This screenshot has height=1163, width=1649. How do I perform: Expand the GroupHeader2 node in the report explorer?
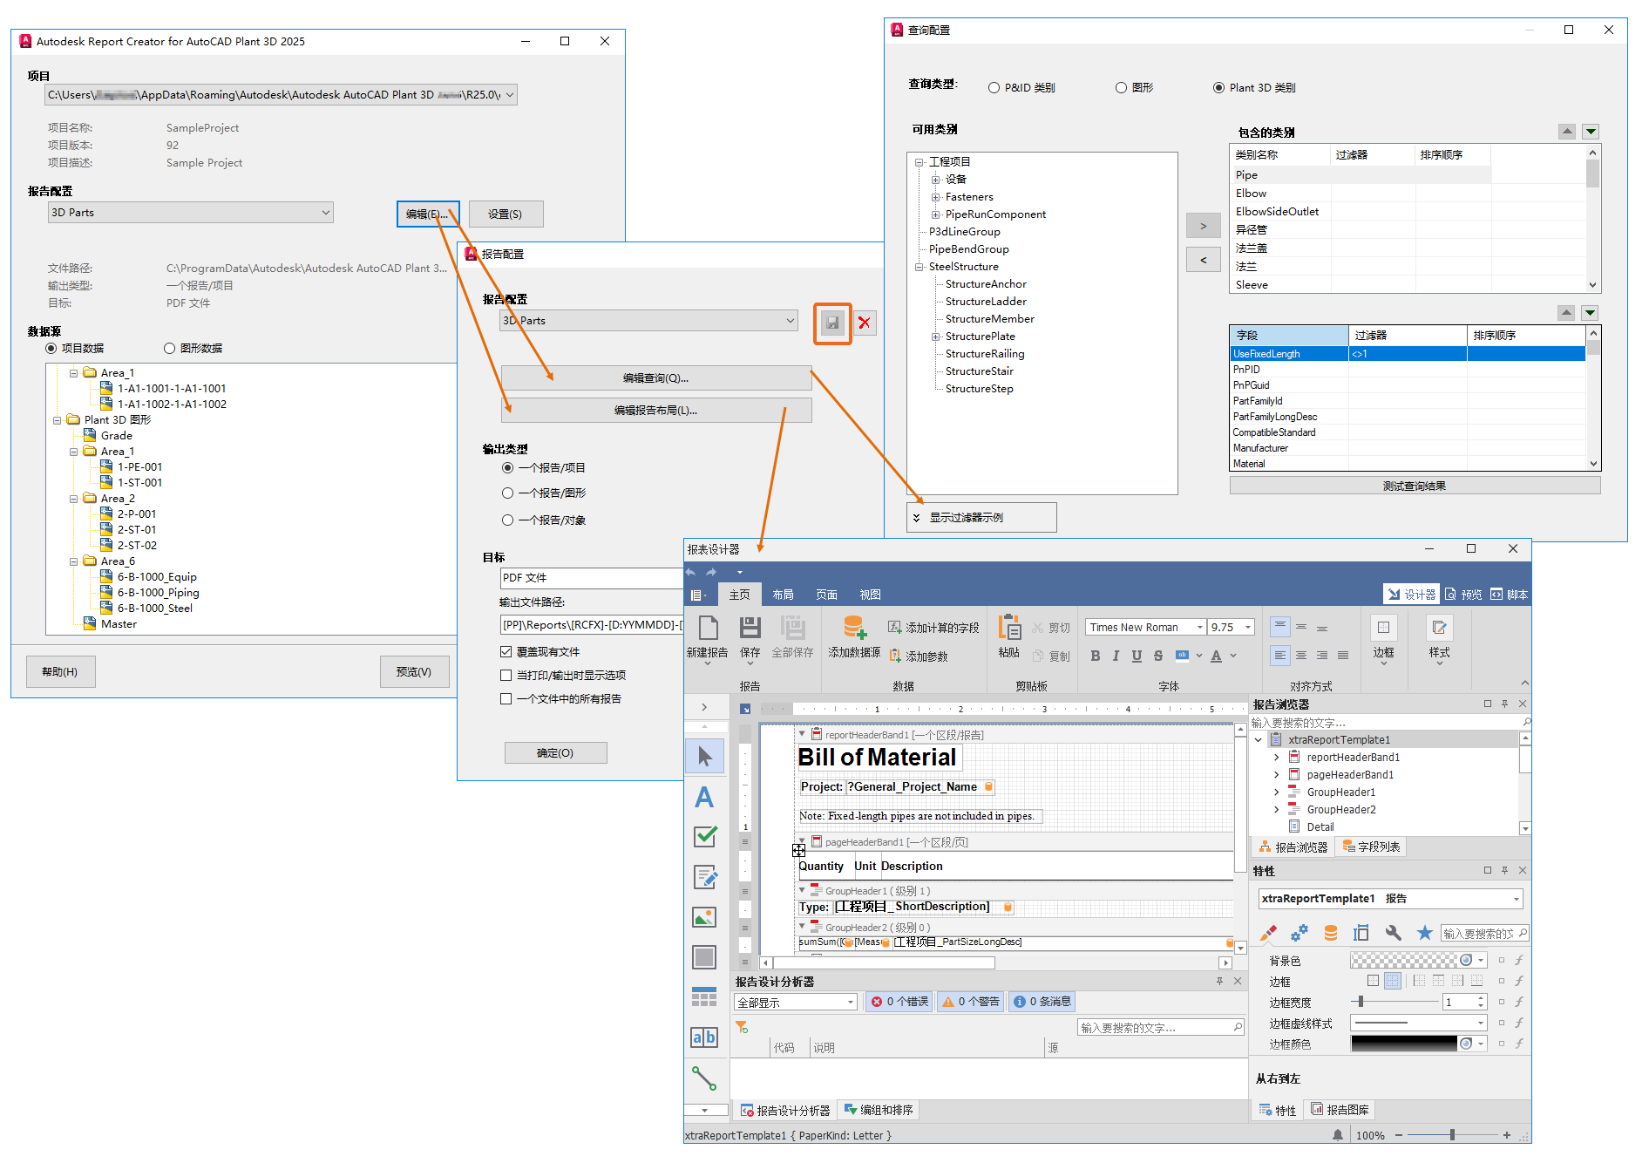point(1277,810)
